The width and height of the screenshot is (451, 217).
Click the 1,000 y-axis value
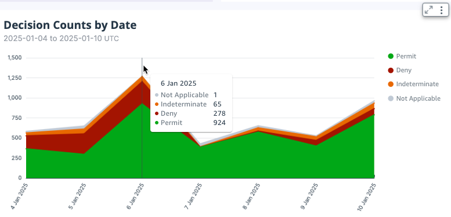[x=15, y=98]
